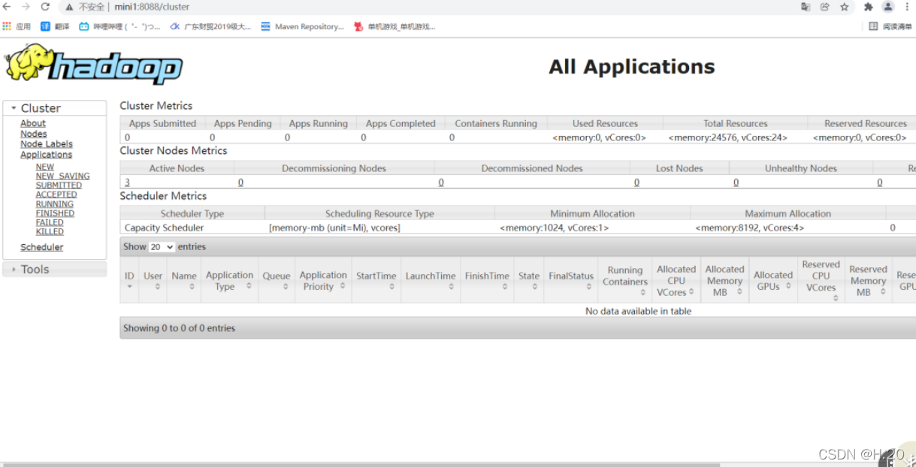916x467 pixels.
Task: Sort table by Running Containers column
Action: [625, 281]
